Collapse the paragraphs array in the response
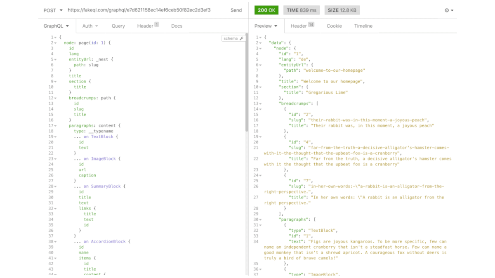This screenshot has width=495, height=278. pos(259,219)
